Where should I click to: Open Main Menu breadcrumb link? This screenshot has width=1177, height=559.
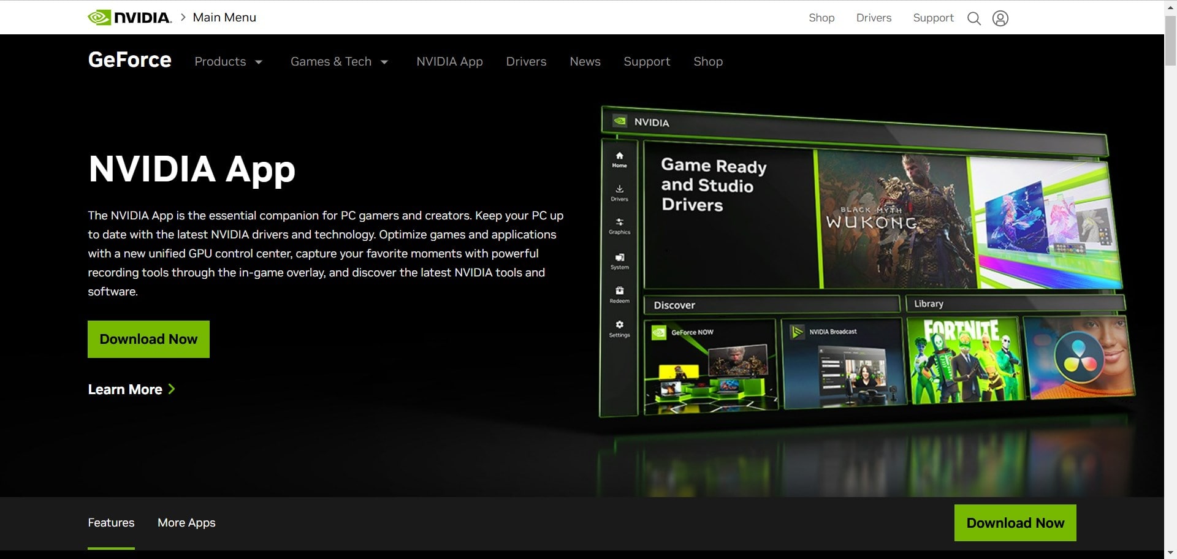(x=224, y=17)
